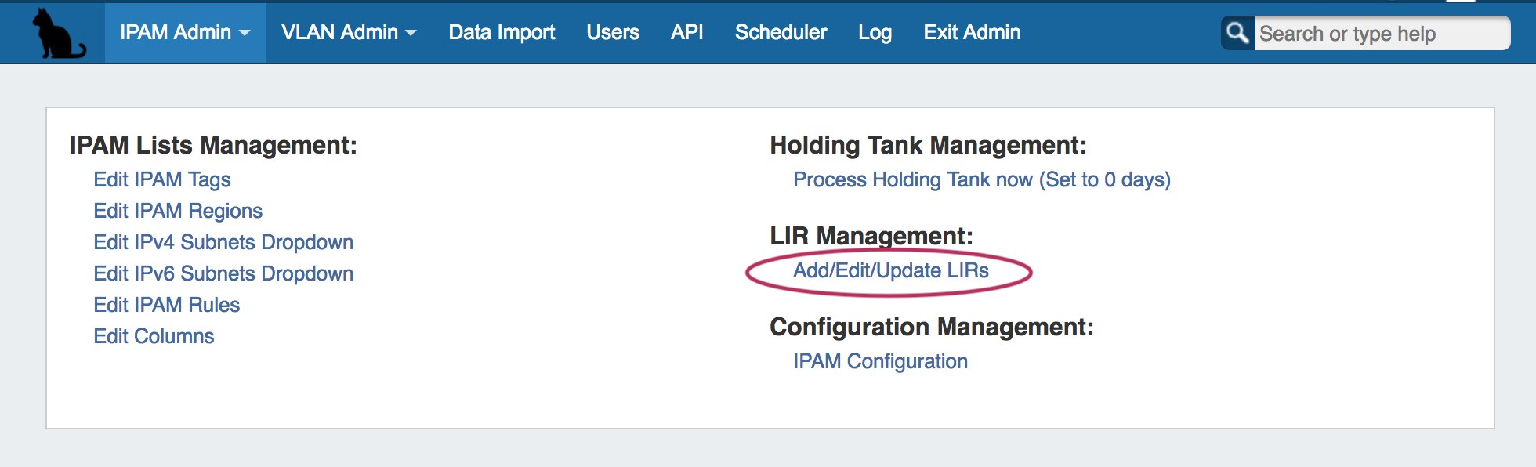This screenshot has width=1536, height=467.
Task: Click Exit Admin in the navbar
Action: click(x=972, y=32)
